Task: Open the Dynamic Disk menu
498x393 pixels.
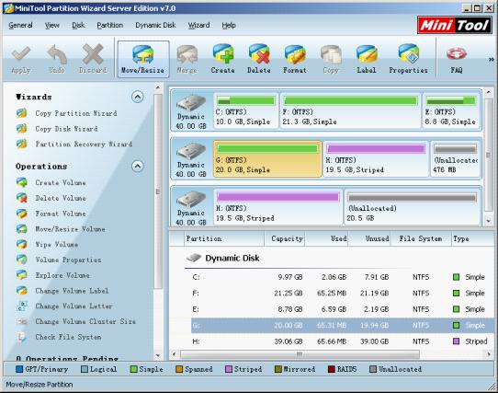Action: tap(155, 25)
